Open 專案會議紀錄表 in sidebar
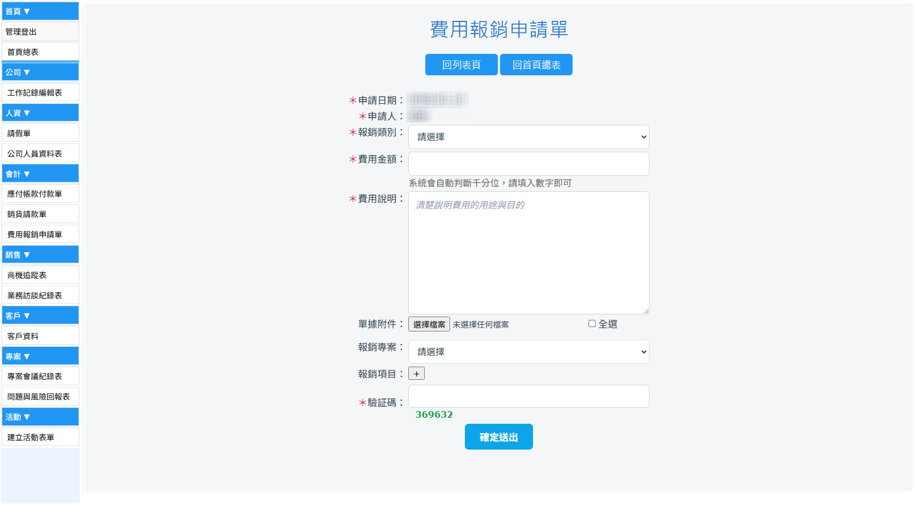The height and width of the screenshot is (515, 916). pos(40,376)
